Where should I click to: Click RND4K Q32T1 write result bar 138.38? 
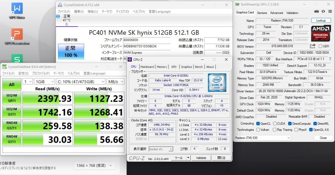coord(99,126)
